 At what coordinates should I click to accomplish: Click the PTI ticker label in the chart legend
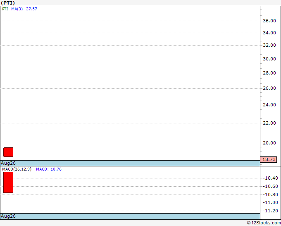coord(5,9)
